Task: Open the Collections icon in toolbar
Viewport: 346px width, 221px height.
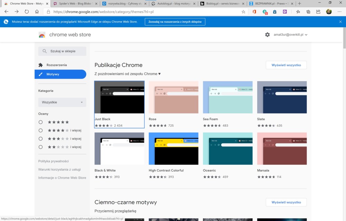Action: tap(308, 12)
